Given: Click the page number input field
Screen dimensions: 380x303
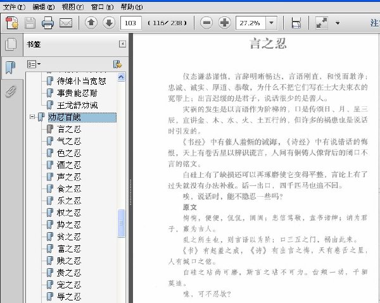Looking at the screenshot, I should pos(131,23).
